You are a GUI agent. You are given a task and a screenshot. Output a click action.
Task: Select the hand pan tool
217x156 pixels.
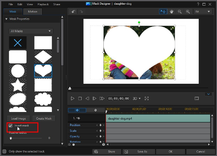point(172,12)
